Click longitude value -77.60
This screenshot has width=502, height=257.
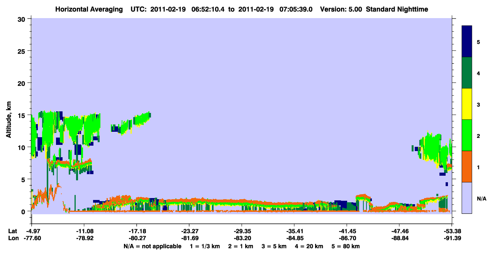(x=32, y=238)
